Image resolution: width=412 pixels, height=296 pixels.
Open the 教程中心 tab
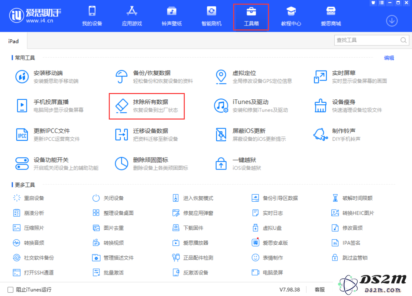[x=291, y=16]
